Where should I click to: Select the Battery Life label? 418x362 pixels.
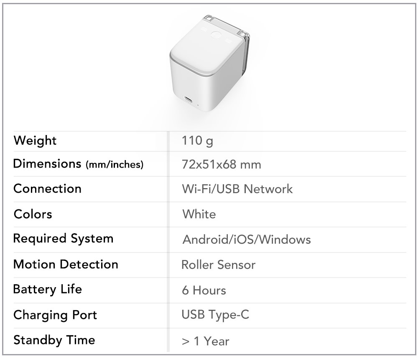tap(48, 290)
